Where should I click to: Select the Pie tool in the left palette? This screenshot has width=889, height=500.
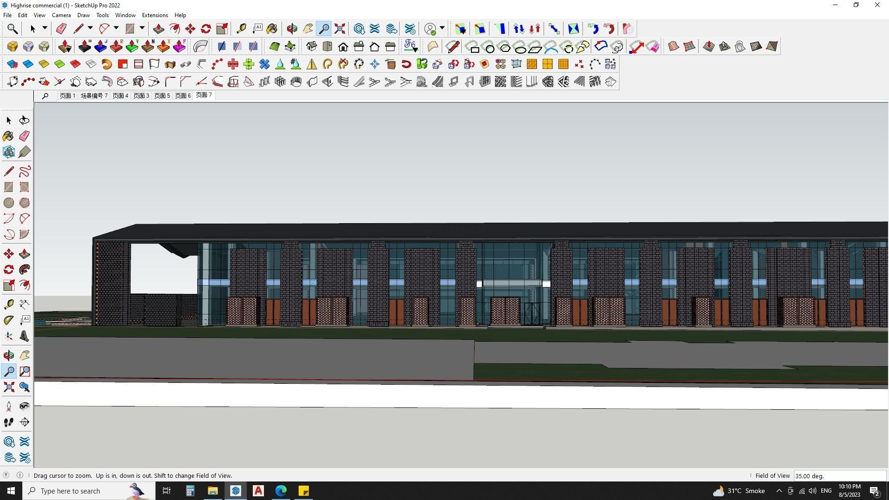click(x=24, y=234)
